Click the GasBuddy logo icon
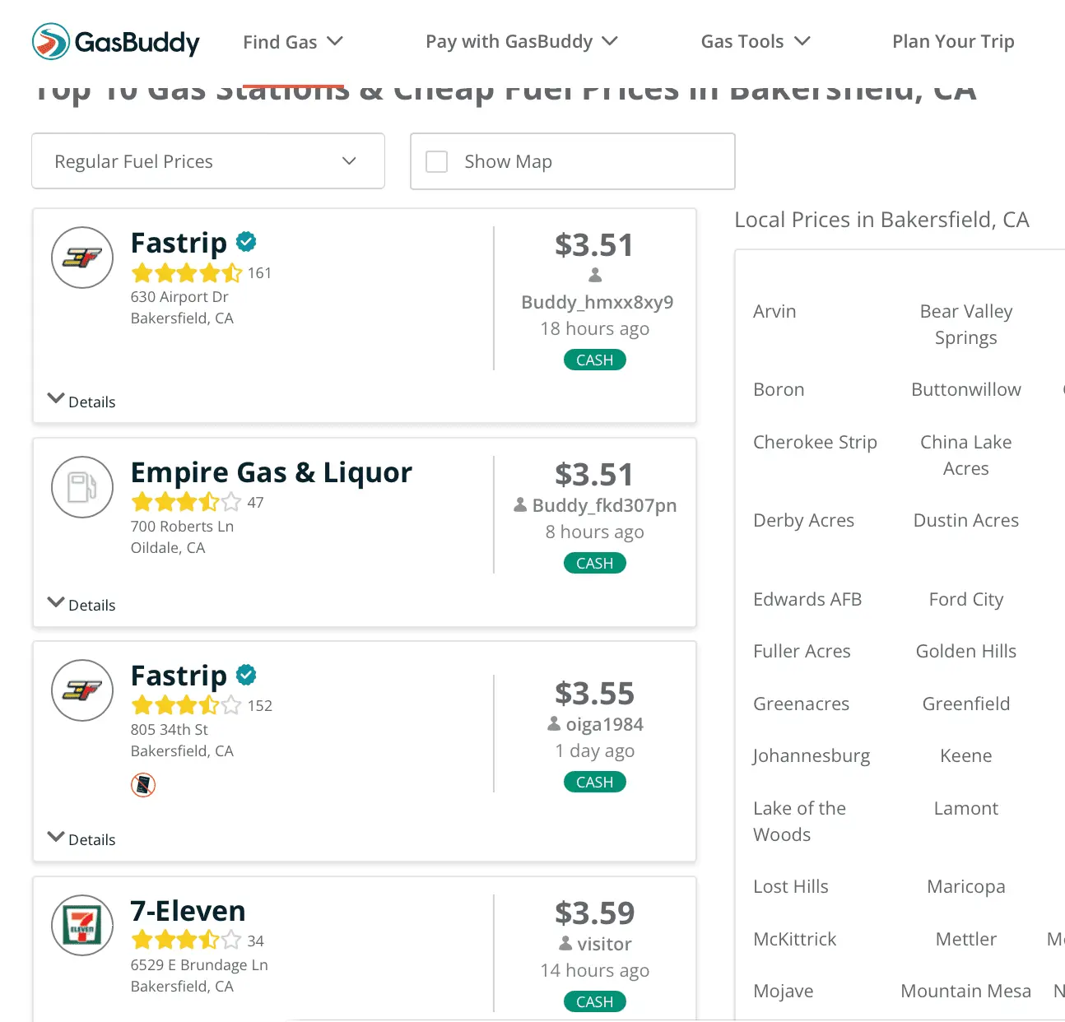This screenshot has width=1065, height=1022. (51, 41)
